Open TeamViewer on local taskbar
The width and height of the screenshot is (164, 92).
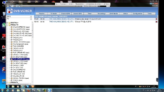(50, 90)
